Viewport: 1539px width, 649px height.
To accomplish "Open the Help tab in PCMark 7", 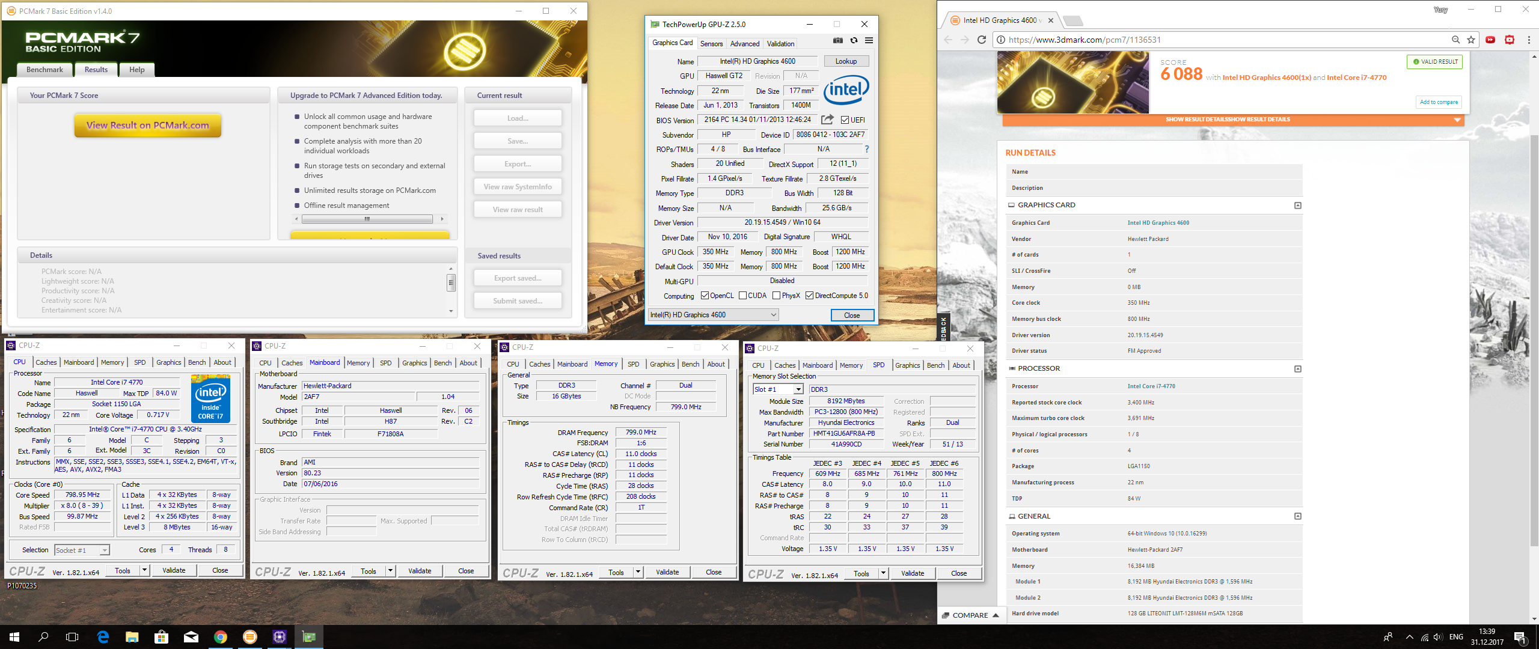I will pyautogui.click(x=137, y=70).
